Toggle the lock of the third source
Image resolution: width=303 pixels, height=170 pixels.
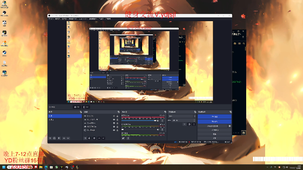117,123
